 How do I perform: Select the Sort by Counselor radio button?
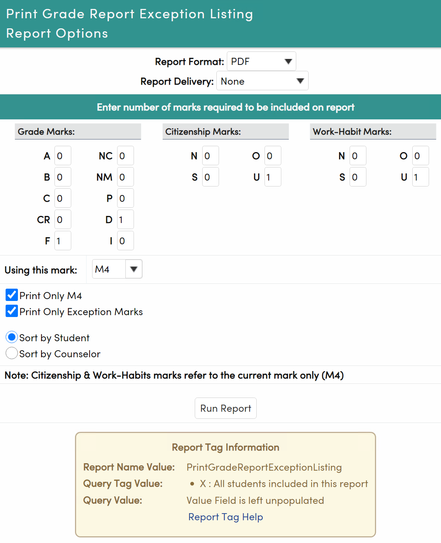coord(12,353)
